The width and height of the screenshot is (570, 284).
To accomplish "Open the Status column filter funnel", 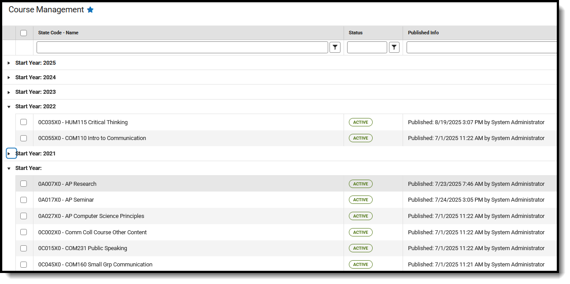I will click(x=394, y=47).
